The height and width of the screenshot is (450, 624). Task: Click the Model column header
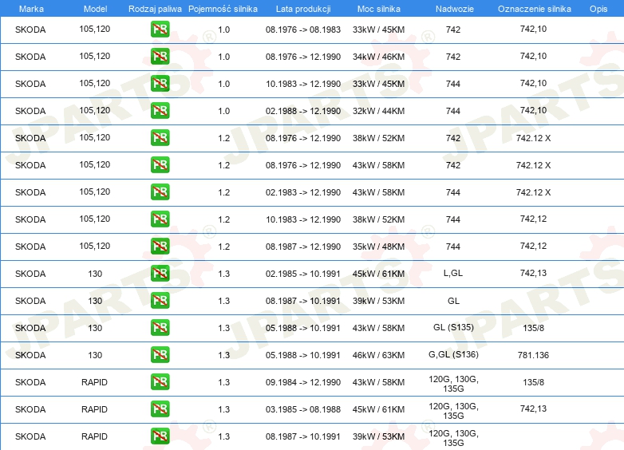point(95,9)
